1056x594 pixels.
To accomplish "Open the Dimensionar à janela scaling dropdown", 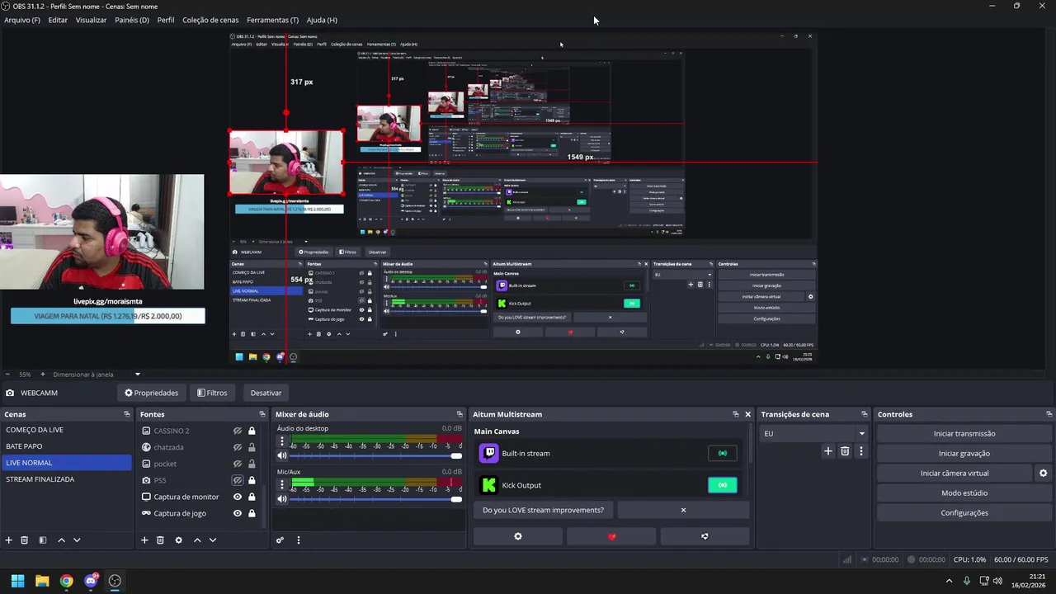I will [x=97, y=375].
